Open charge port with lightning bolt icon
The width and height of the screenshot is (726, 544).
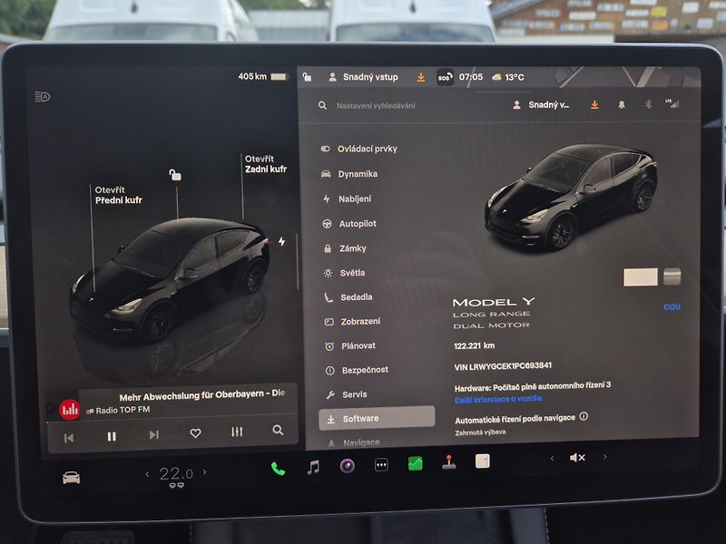(281, 241)
